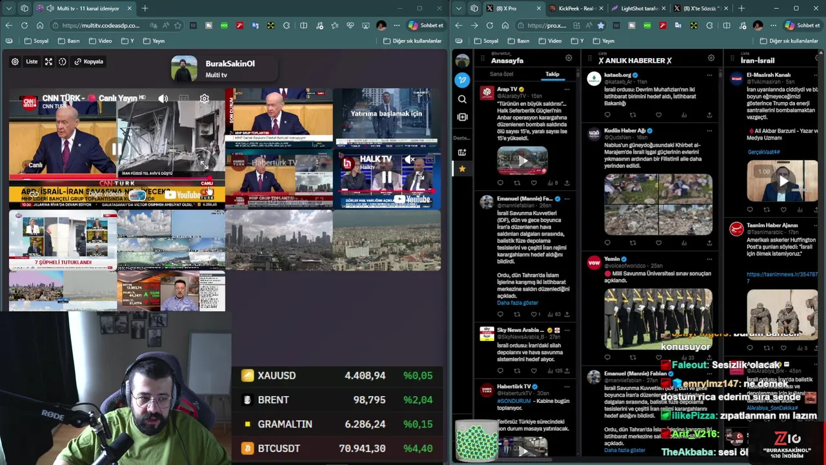Open the Yayın bookmarks folder in left browser
The image size is (826, 465).
click(x=154, y=41)
